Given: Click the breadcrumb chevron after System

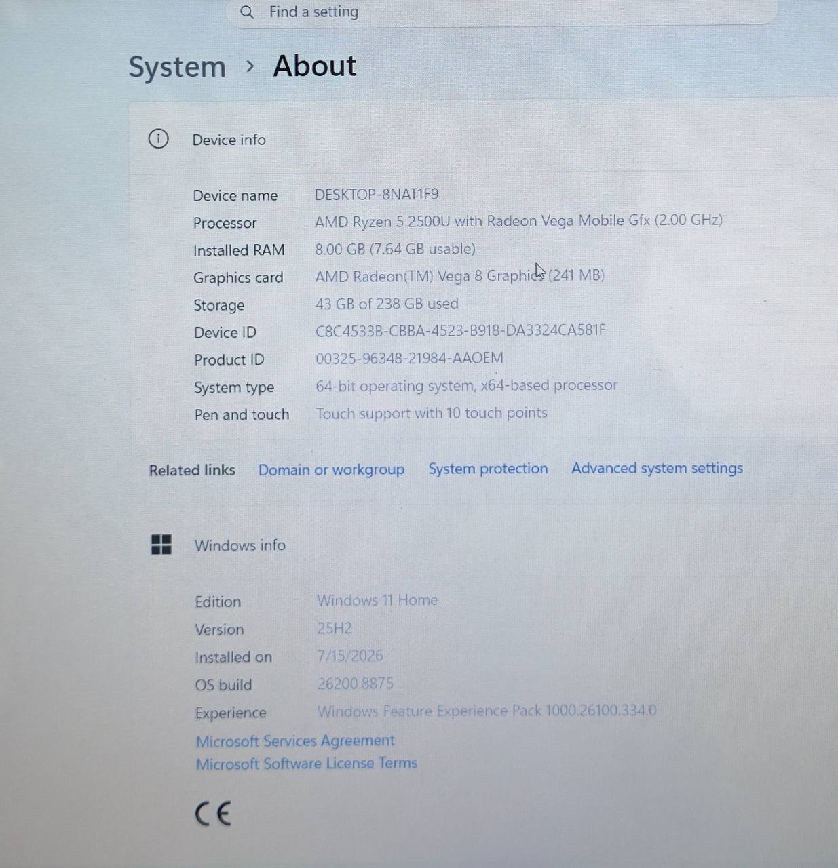Looking at the screenshot, I should click(250, 66).
